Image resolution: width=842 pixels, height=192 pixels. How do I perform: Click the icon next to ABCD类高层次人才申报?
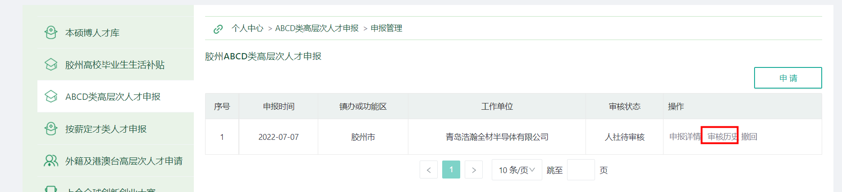51,96
